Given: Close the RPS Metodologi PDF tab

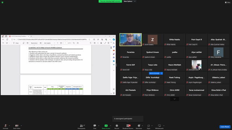Looking at the screenshot, I should 28,36.
